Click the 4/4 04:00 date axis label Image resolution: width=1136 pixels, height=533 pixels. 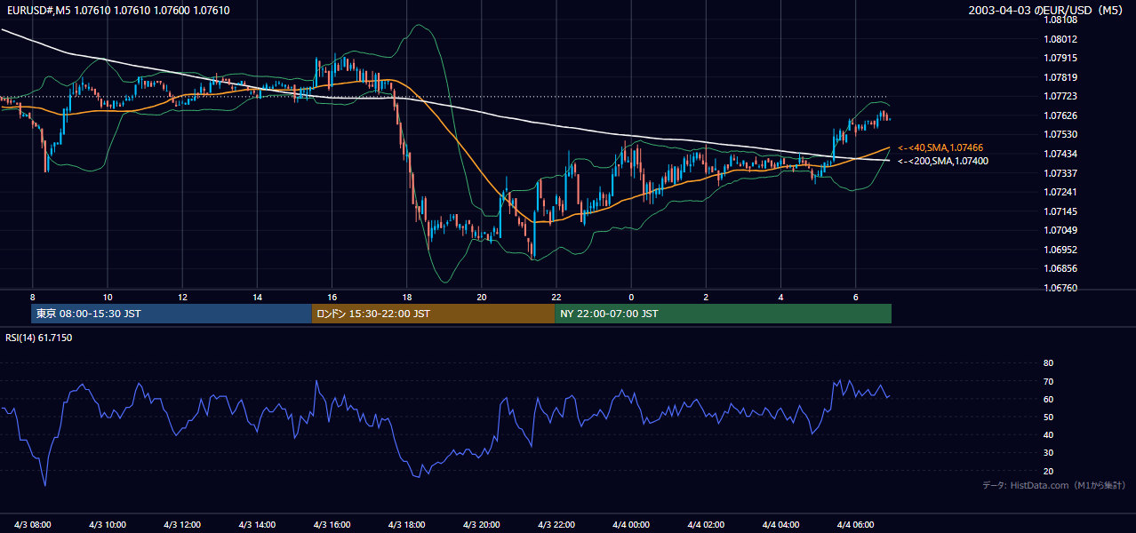tap(780, 524)
